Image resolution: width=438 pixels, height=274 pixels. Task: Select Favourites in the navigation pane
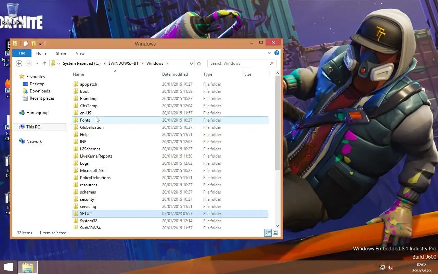36,77
